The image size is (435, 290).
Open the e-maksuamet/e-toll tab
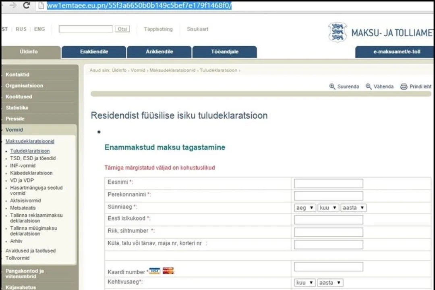(x=395, y=52)
